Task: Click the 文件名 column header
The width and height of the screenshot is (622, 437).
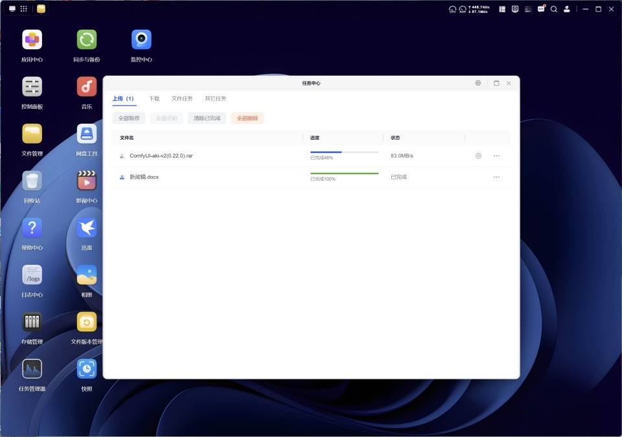Action: (x=127, y=138)
